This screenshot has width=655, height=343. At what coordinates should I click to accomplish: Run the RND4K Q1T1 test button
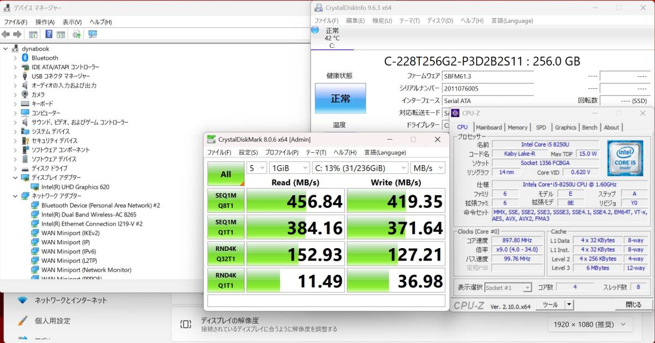[x=226, y=280]
